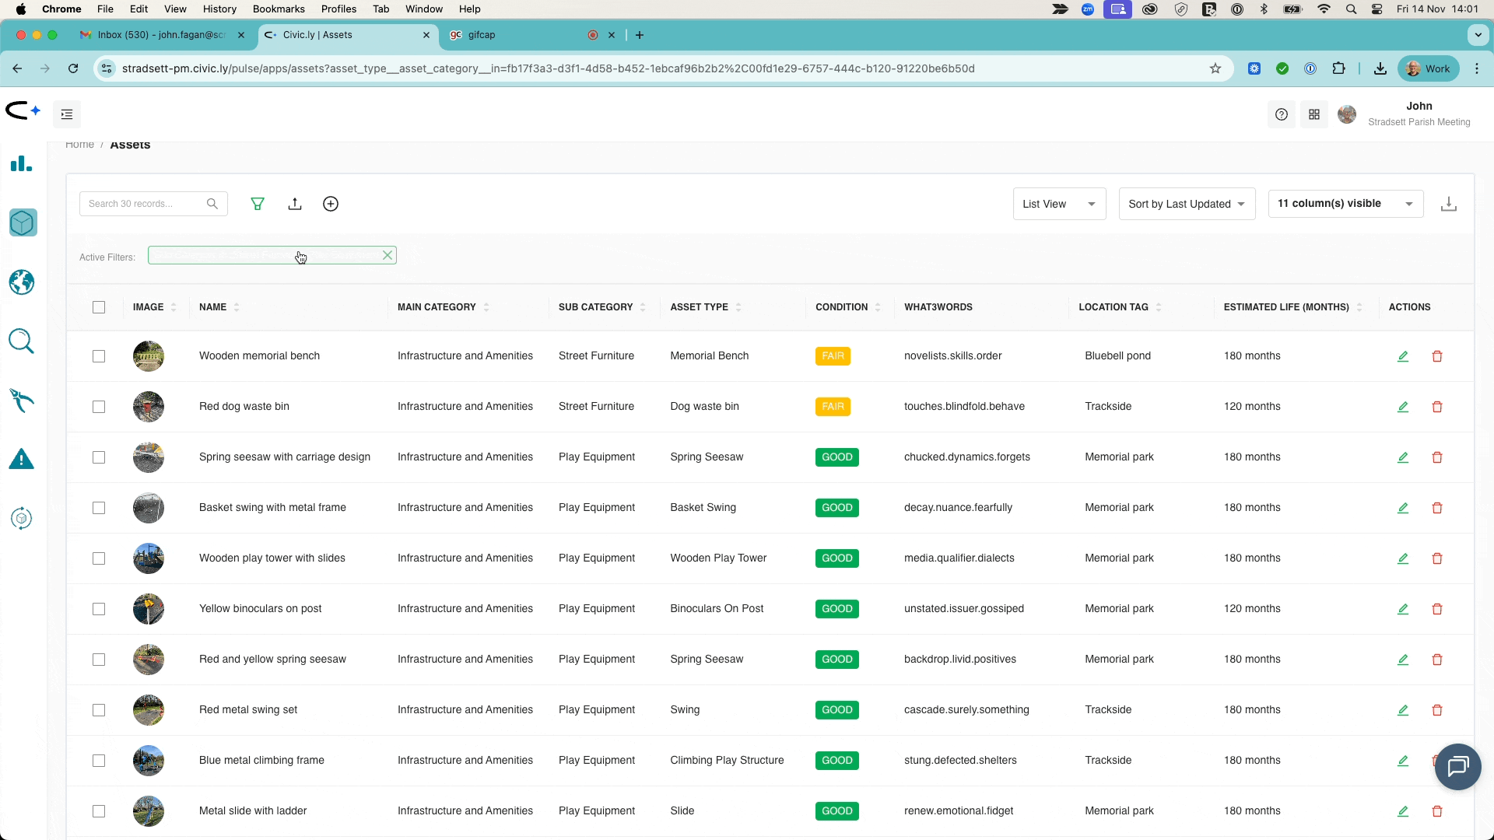Expand the Sort by Last Updated dropdown

1187,204
